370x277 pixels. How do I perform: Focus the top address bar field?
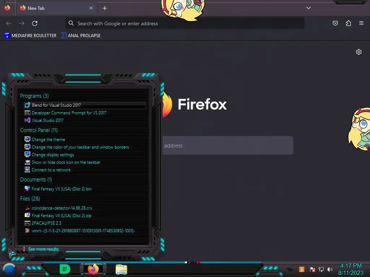click(x=185, y=23)
